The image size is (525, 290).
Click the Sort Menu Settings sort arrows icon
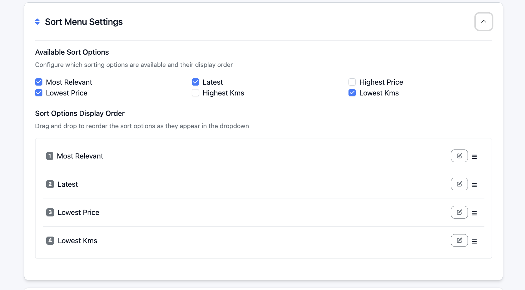click(x=37, y=22)
